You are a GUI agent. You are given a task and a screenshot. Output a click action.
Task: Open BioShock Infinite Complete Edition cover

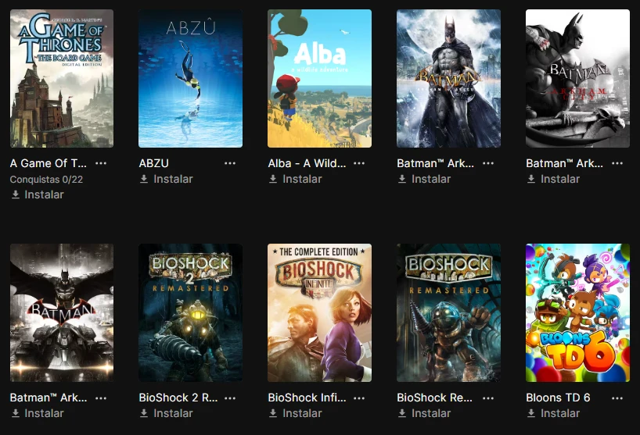coord(319,313)
